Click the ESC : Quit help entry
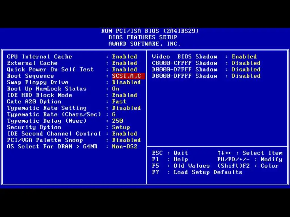 point(170,153)
